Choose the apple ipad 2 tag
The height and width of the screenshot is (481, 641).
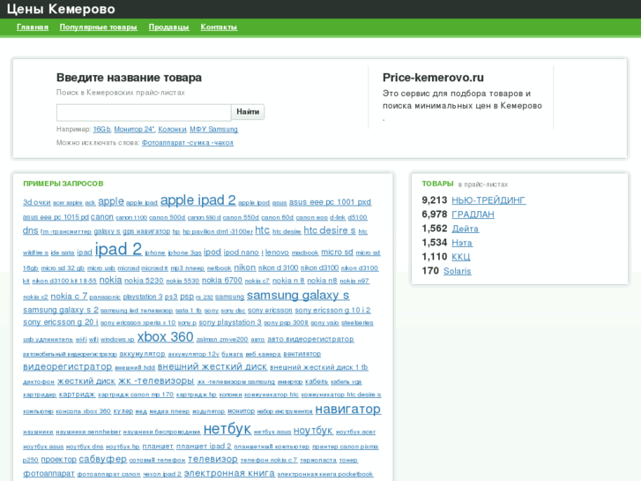tap(198, 199)
